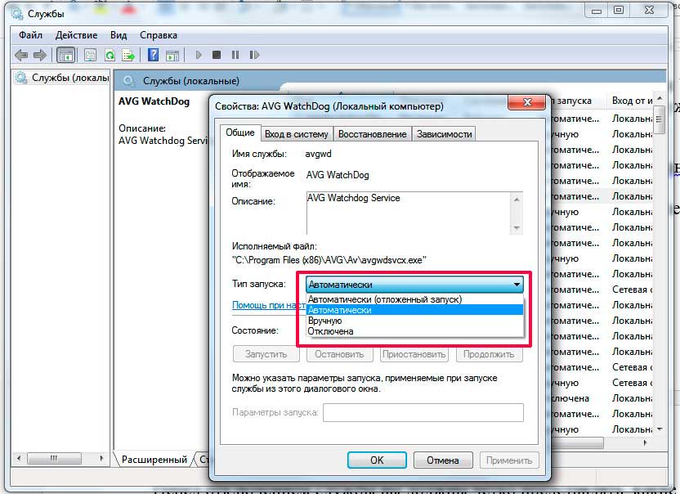Toggle the show/hide console tree icon
This screenshot has height=494, width=680.
(65, 56)
